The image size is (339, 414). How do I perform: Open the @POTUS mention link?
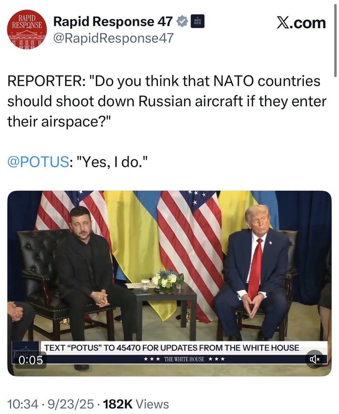point(38,162)
